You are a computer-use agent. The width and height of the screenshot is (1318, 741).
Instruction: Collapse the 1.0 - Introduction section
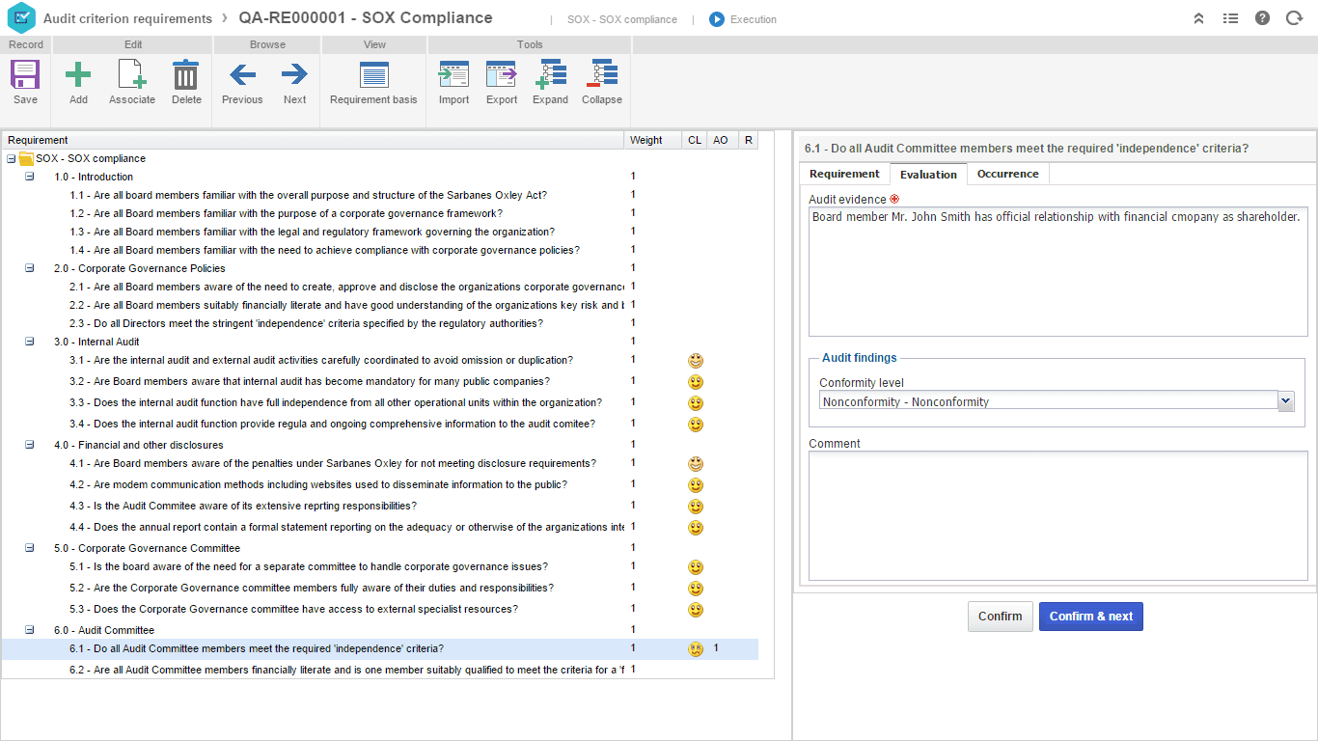click(x=29, y=177)
